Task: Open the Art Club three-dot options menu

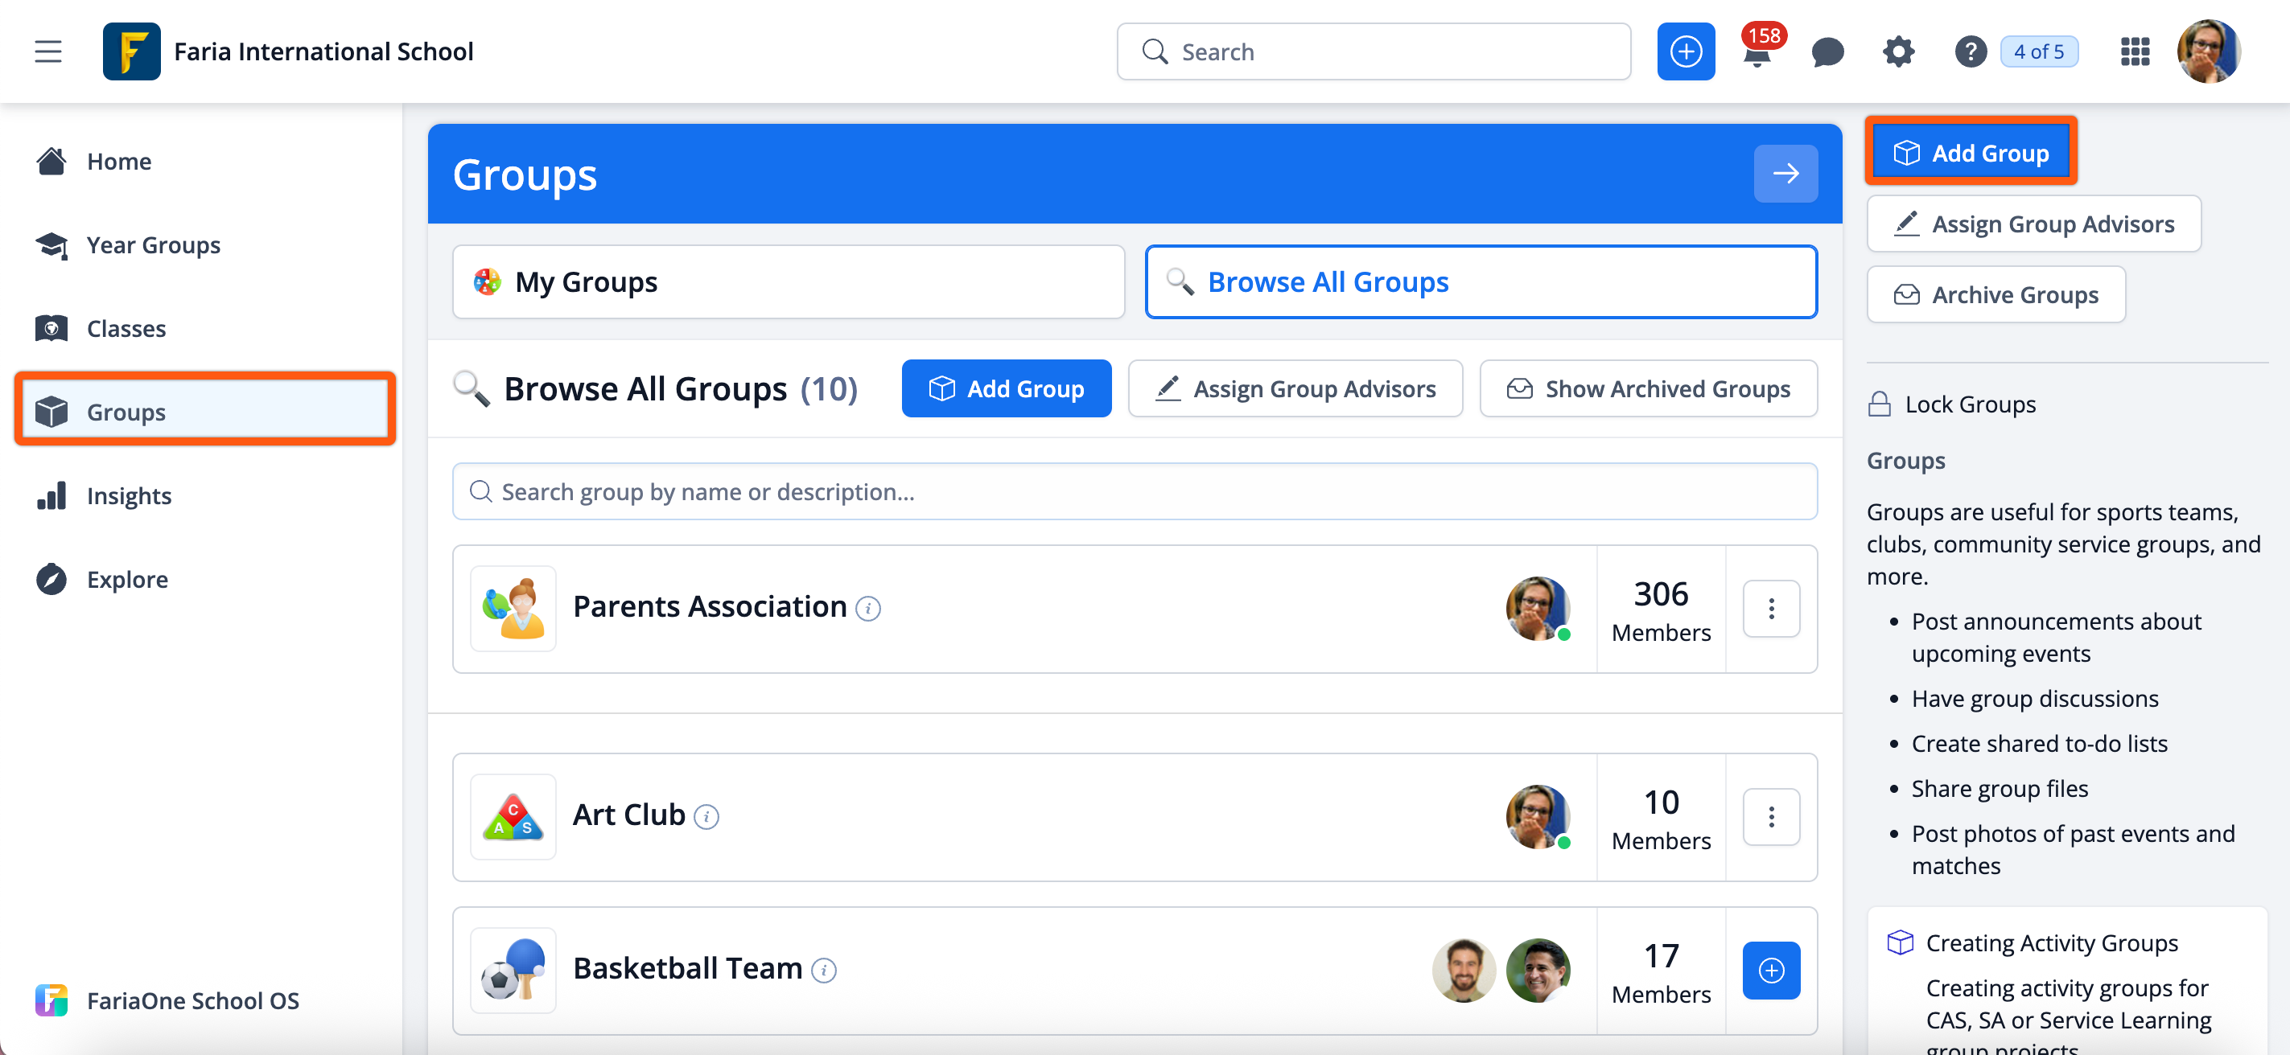Action: [1771, 816]
